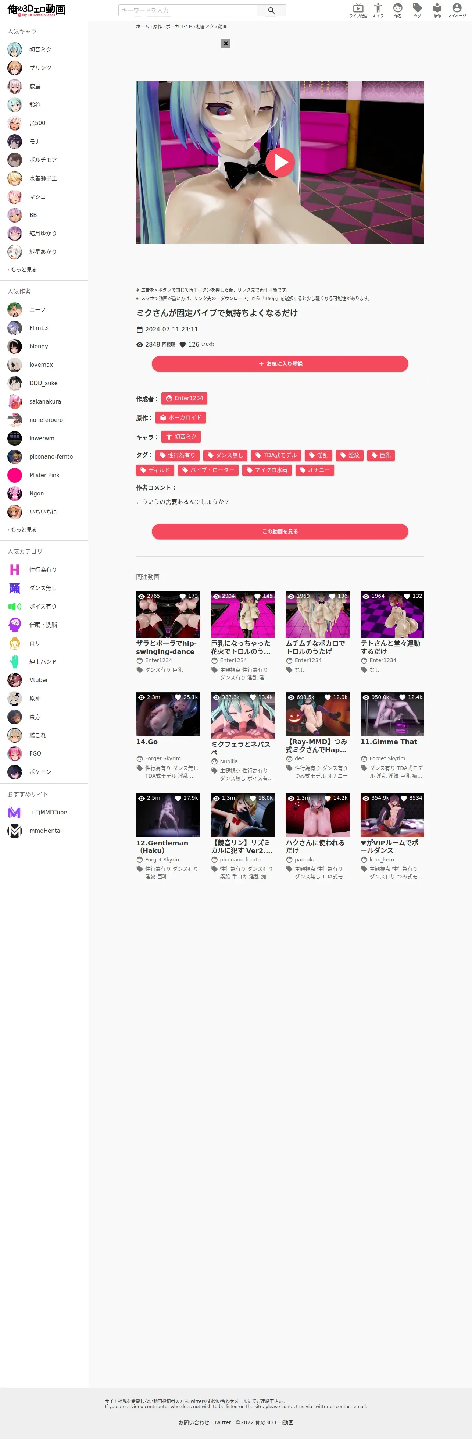Open the ボーカロイド tag beside 原作
Screen dimensions: 472x1439
[180, 417]
